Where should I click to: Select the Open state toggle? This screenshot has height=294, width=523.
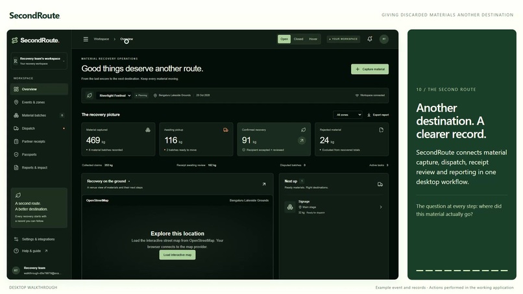284,39
